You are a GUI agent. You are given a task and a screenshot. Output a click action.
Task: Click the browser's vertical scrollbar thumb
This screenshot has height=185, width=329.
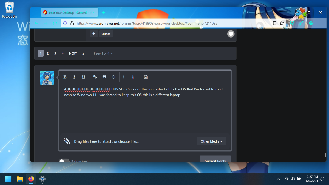325,155
